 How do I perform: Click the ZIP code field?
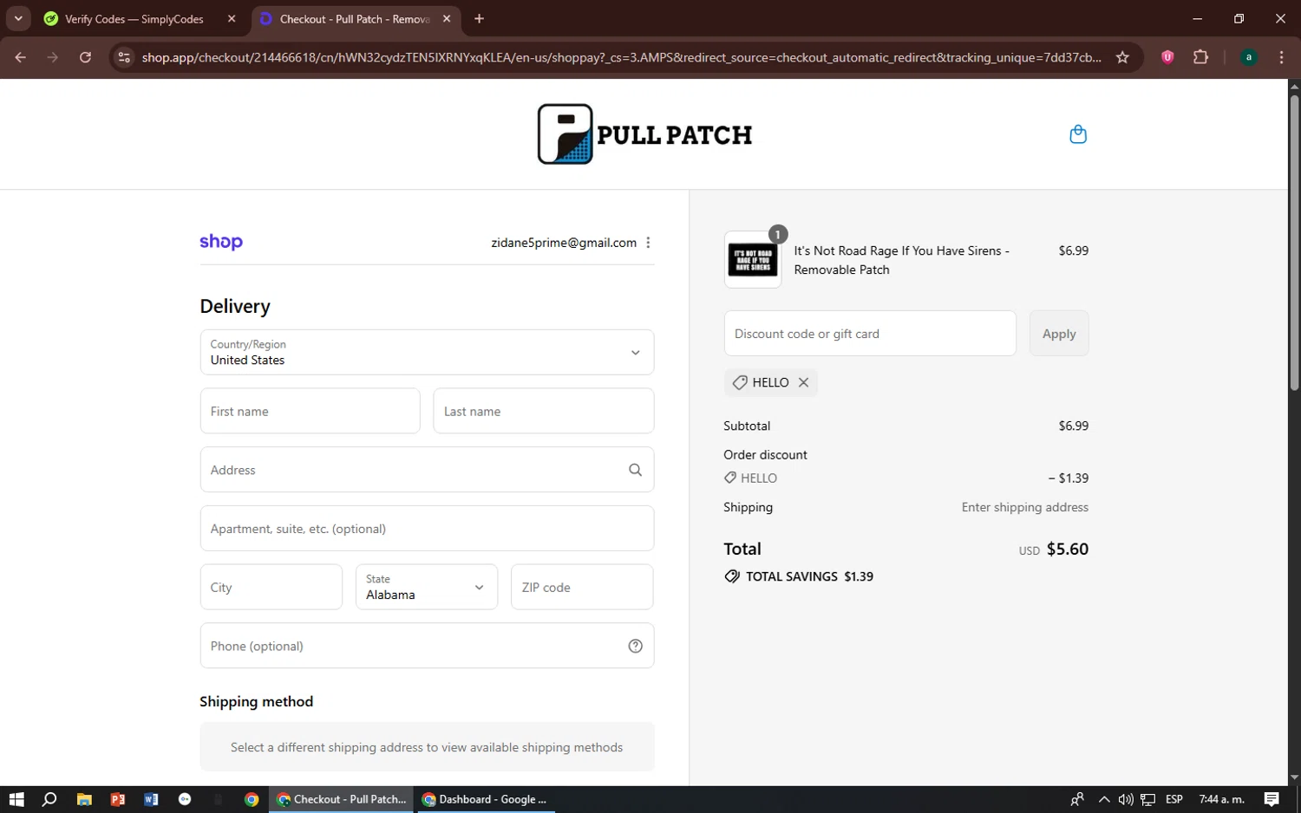(582, 587)
